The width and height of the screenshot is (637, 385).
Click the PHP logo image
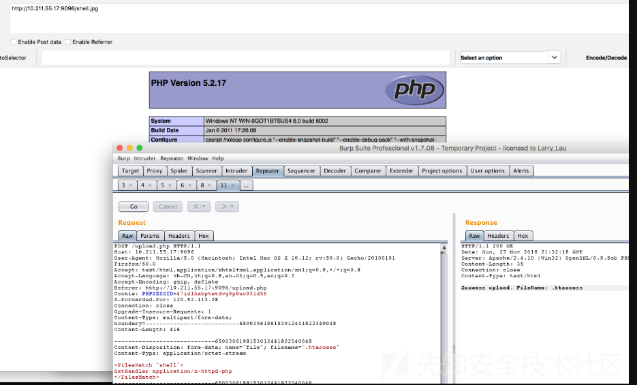tap(414, 89)
